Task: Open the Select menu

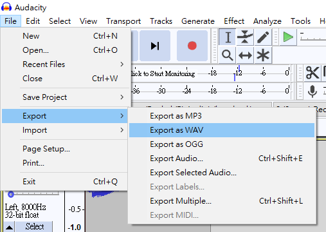Action: tap(60, 21)
